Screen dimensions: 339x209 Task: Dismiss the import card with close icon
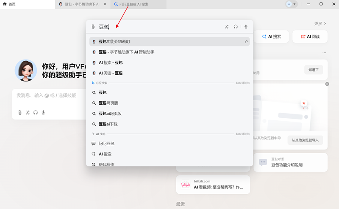327,84
